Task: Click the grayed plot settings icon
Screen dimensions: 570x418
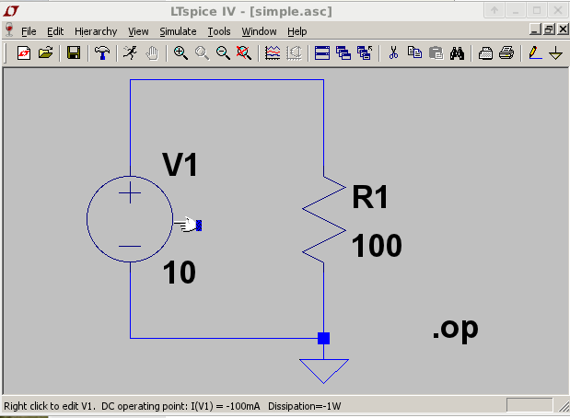Action: tap(294, 53)
